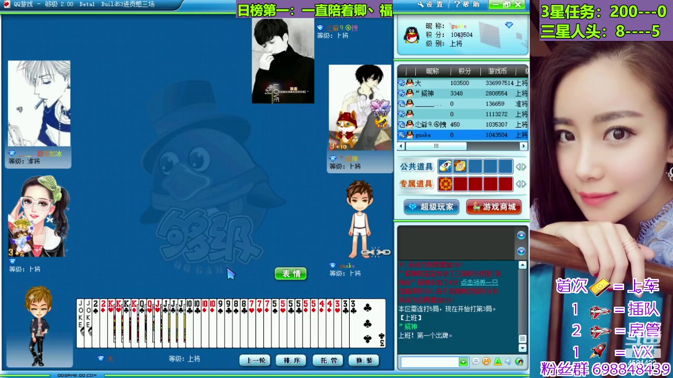This screenshot has width=673, height=378.
Task: Open the chat font color icon
Action: (497, 362)
